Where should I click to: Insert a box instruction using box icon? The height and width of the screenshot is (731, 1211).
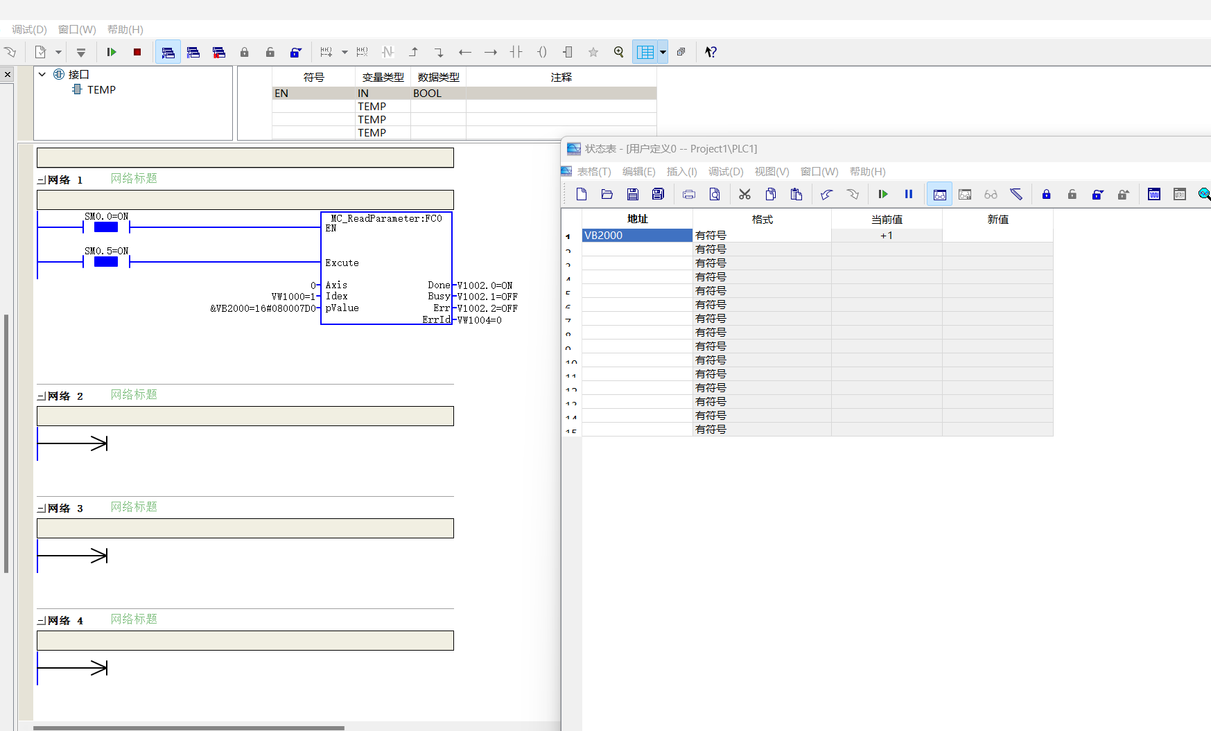pos(568,52)
